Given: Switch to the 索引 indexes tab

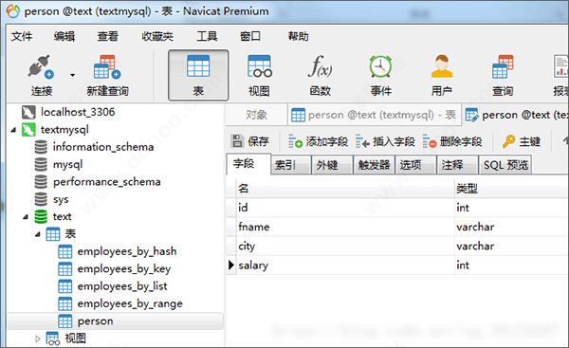Looking at the screenshot, I should tap(291, 165).
